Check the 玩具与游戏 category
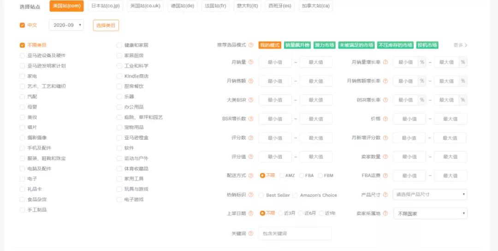The height and width of the screenshot is (251, 498). 119,189
